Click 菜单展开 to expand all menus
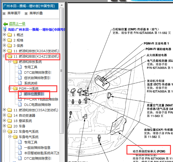The image size is (173, 162). pyautogui.click(x=14, y=13)
